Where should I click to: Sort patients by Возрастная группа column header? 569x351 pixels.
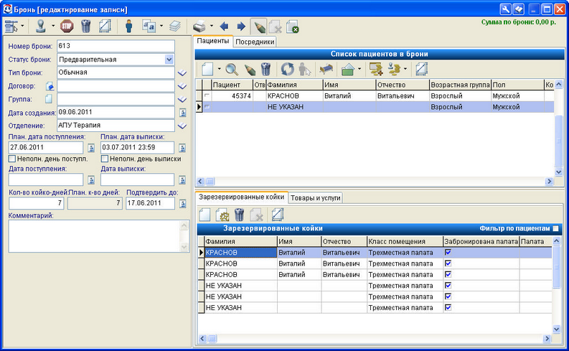tap(460, 85)
